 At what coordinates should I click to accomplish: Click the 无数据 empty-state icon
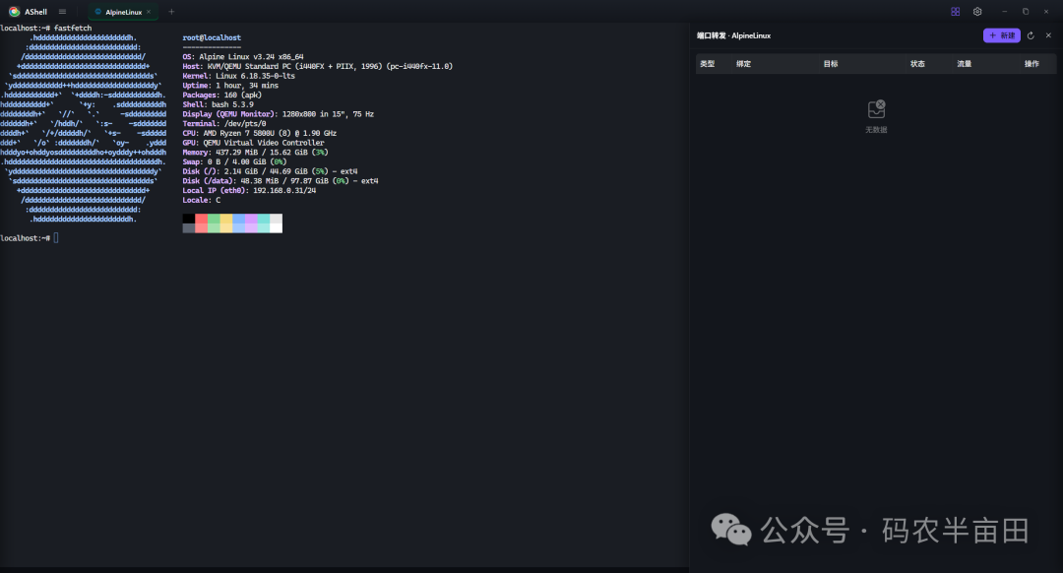[x=876, y=109]
